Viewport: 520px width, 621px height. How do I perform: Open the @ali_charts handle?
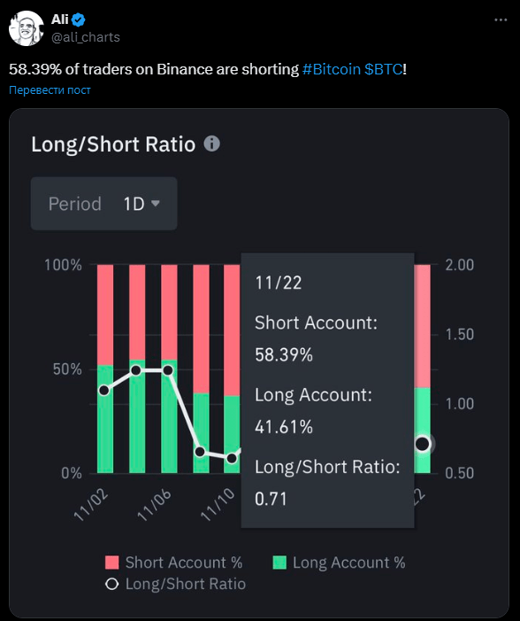[x=86, y=37]
